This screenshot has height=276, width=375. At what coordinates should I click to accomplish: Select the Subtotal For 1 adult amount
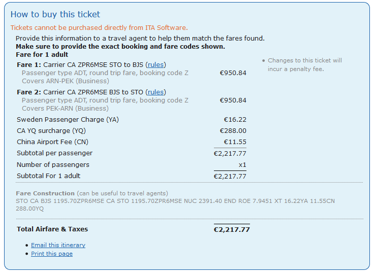point(230,177)
